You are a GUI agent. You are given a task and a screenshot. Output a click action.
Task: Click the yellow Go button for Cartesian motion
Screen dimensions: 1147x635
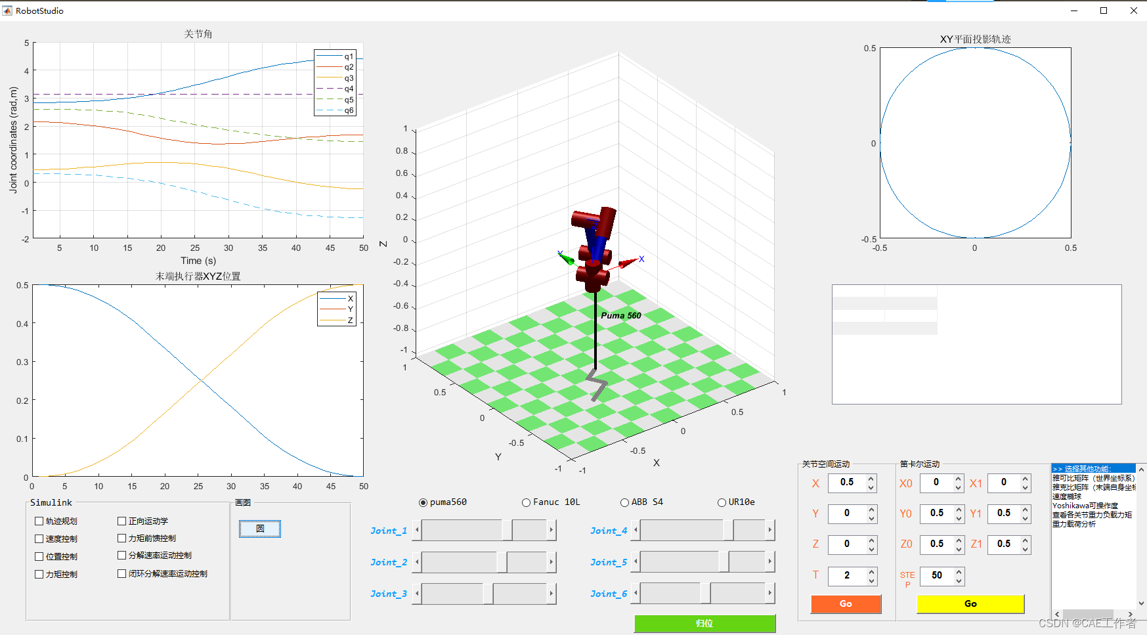970,603
